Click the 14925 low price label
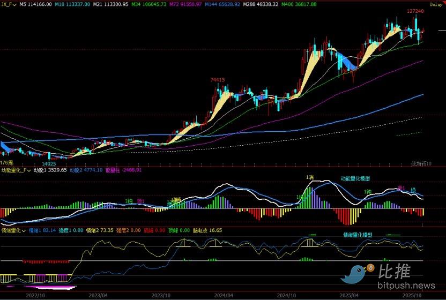The image size is (446, 300). point(49,163)
